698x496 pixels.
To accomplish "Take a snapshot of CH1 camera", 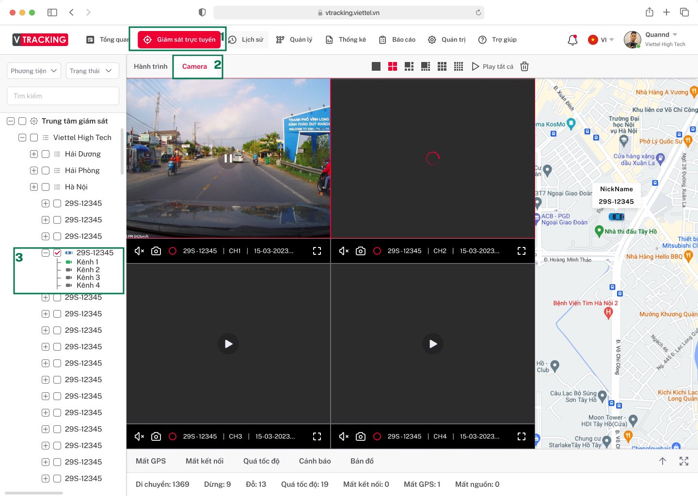I will [156, 251].
